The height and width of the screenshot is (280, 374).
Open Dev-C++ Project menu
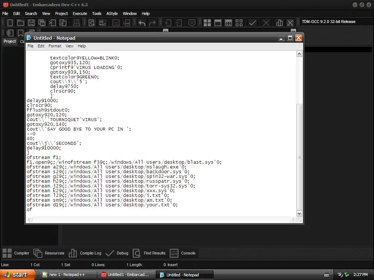pos(61,13)
